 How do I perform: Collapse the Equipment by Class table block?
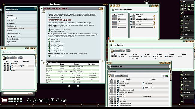pos(44,63)
